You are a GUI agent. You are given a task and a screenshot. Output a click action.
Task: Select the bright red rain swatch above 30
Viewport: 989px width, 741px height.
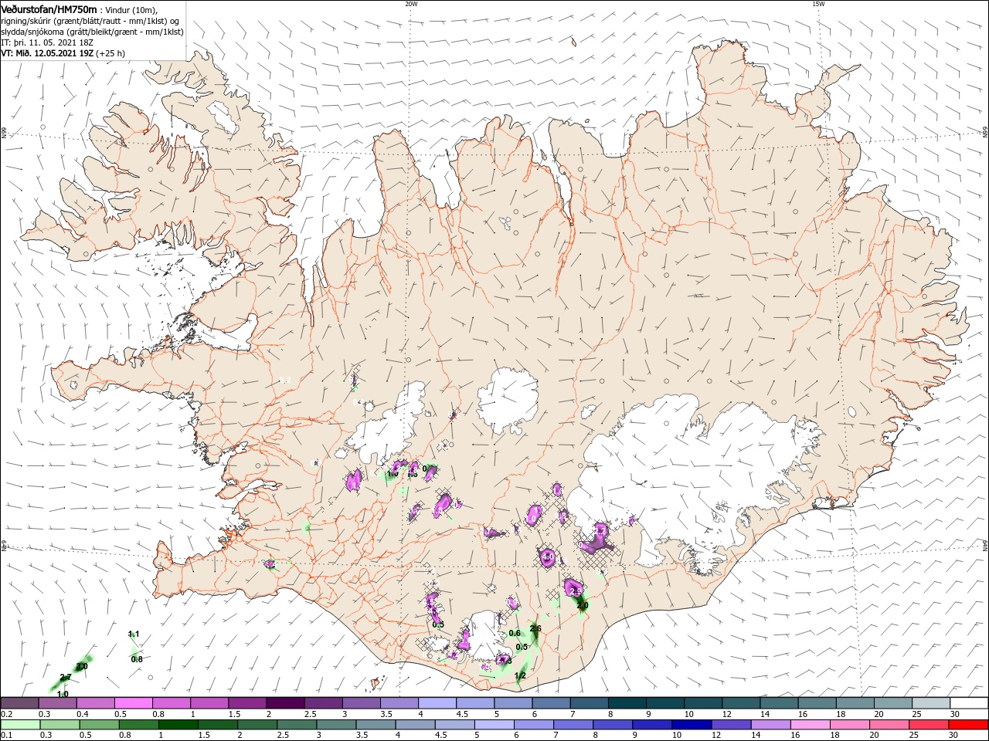pos(968,725)
